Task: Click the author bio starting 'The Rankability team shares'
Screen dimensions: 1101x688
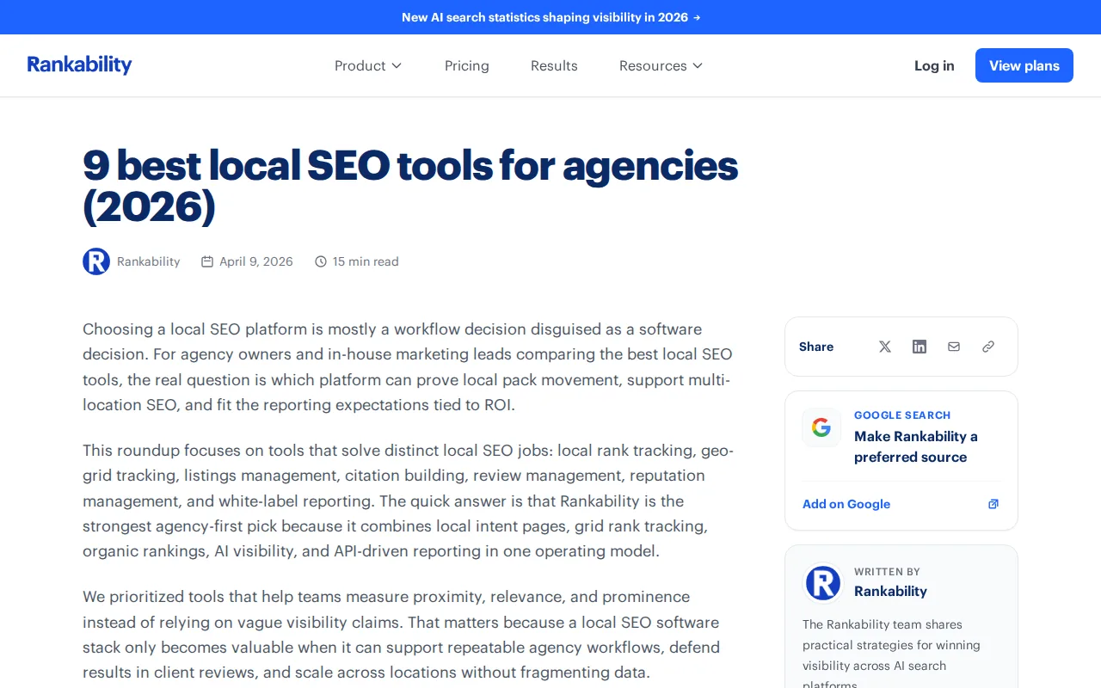Action: [891, 653]
